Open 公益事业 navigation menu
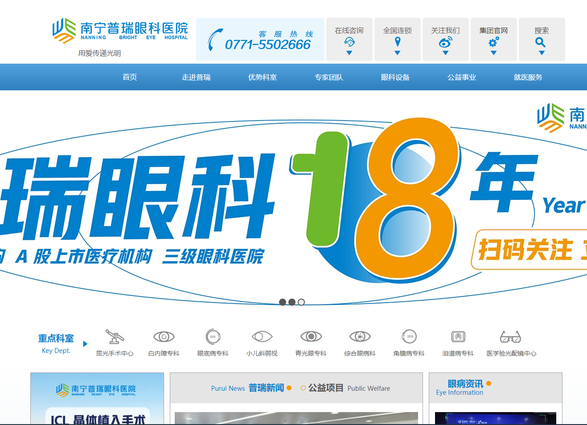 pyautogui.click(x=462, y=77)
